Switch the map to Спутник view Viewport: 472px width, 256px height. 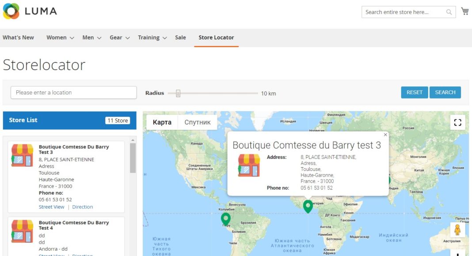point(198,122)
